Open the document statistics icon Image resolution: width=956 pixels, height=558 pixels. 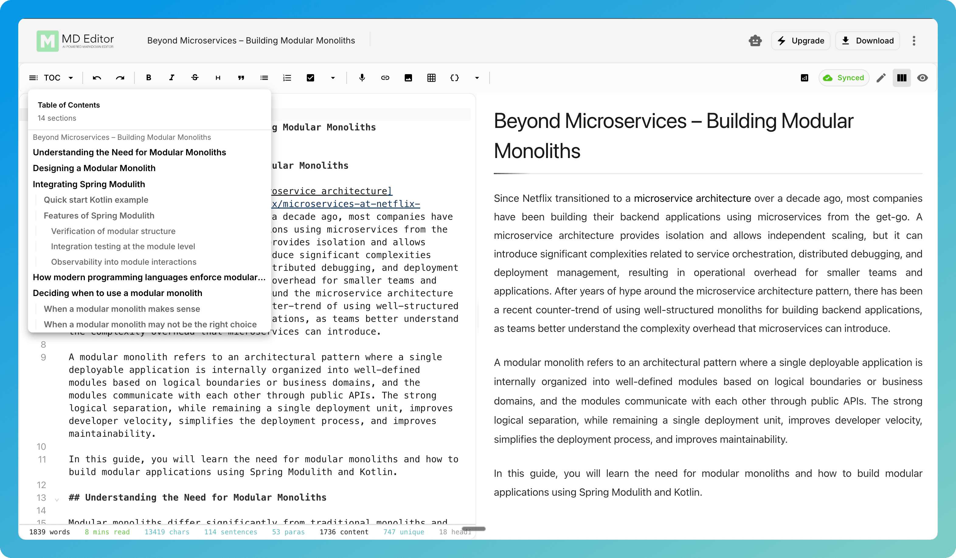[804, 78]
